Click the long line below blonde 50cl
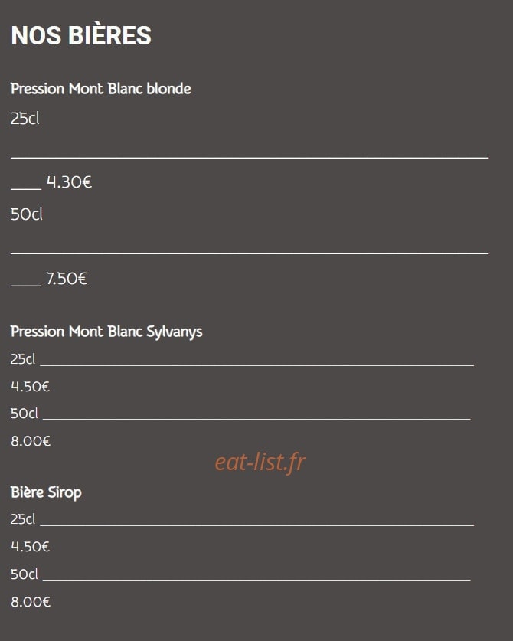The width and height of the screenshot is (513, 641). pyautogui.click(x=250, y=253)
